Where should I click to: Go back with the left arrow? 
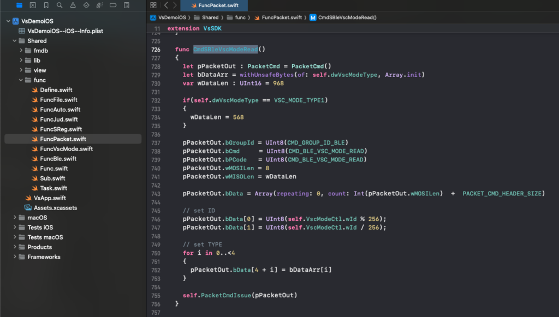pyautogui.click(x=166, y=5)
